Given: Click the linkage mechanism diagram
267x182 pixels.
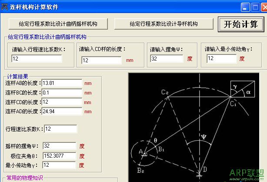Looking at the screenshot, I should [x=194, y=127].
